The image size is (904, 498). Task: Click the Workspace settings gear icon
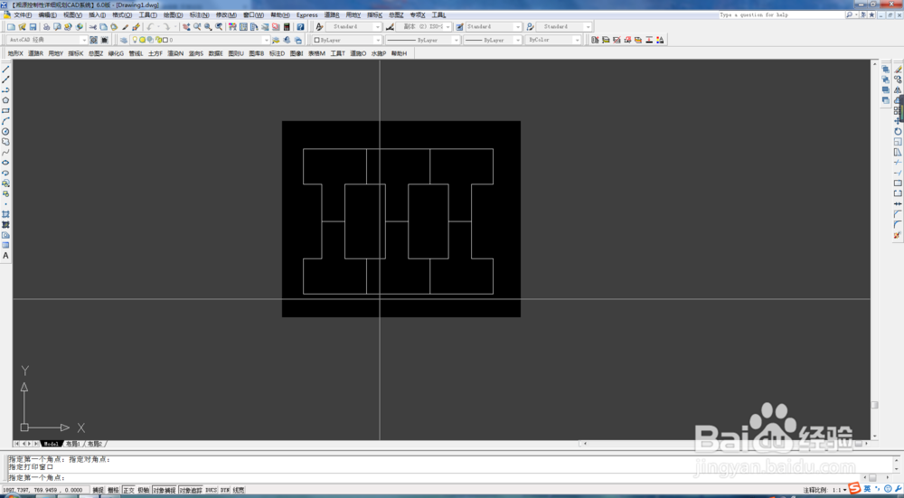pos(93,41)
